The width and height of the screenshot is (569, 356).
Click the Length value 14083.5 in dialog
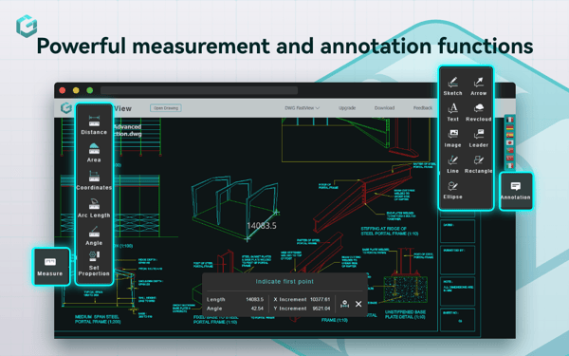tap(254, 299)
